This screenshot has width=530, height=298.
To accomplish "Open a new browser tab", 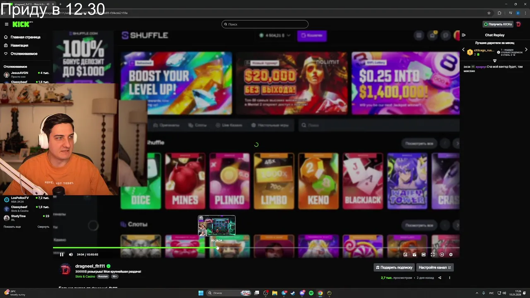I will click(x=60, y=4).
